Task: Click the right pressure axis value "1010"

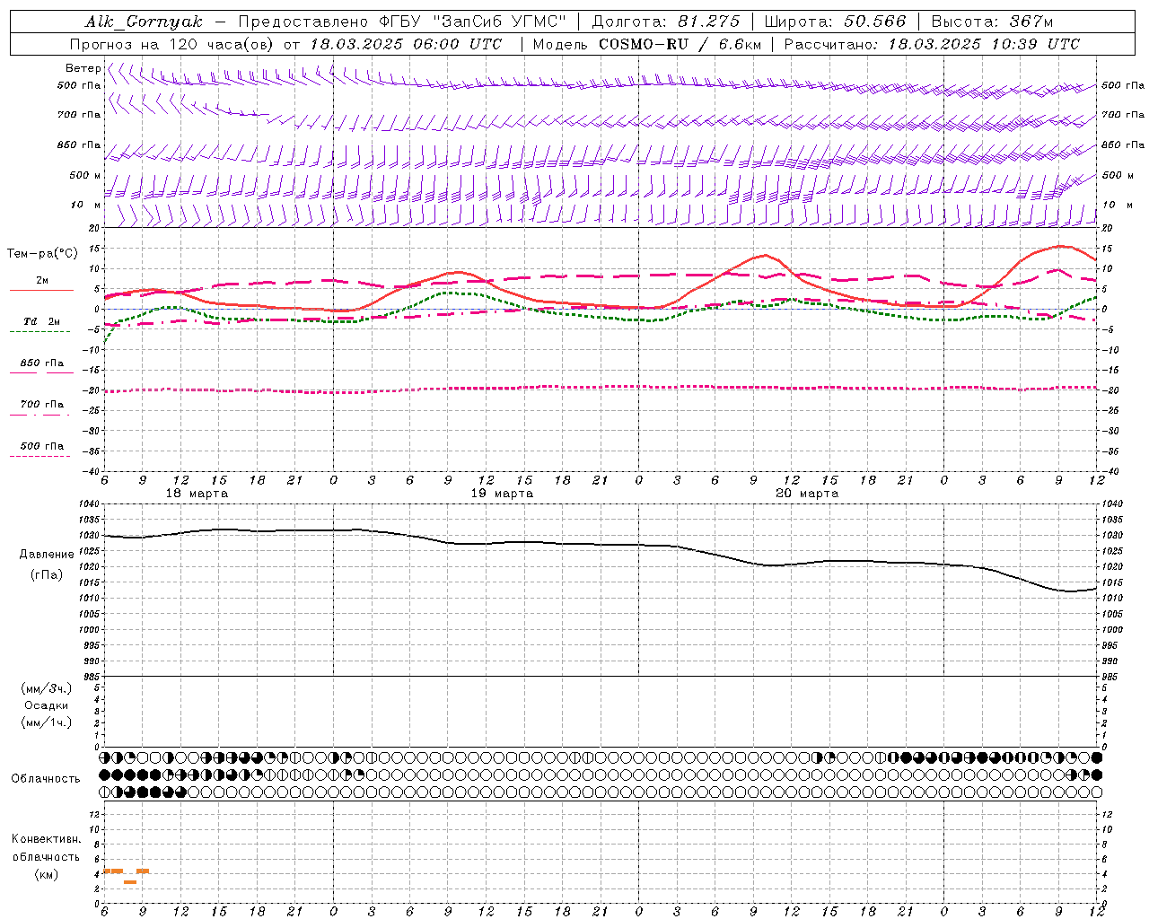Action: [1112, 599]
